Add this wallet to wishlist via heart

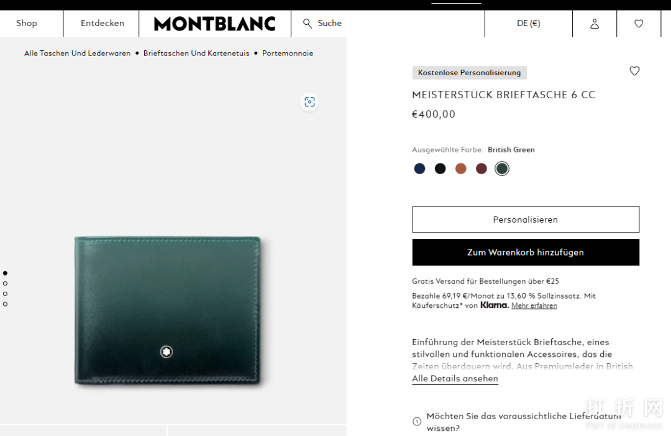click(634, 71)
